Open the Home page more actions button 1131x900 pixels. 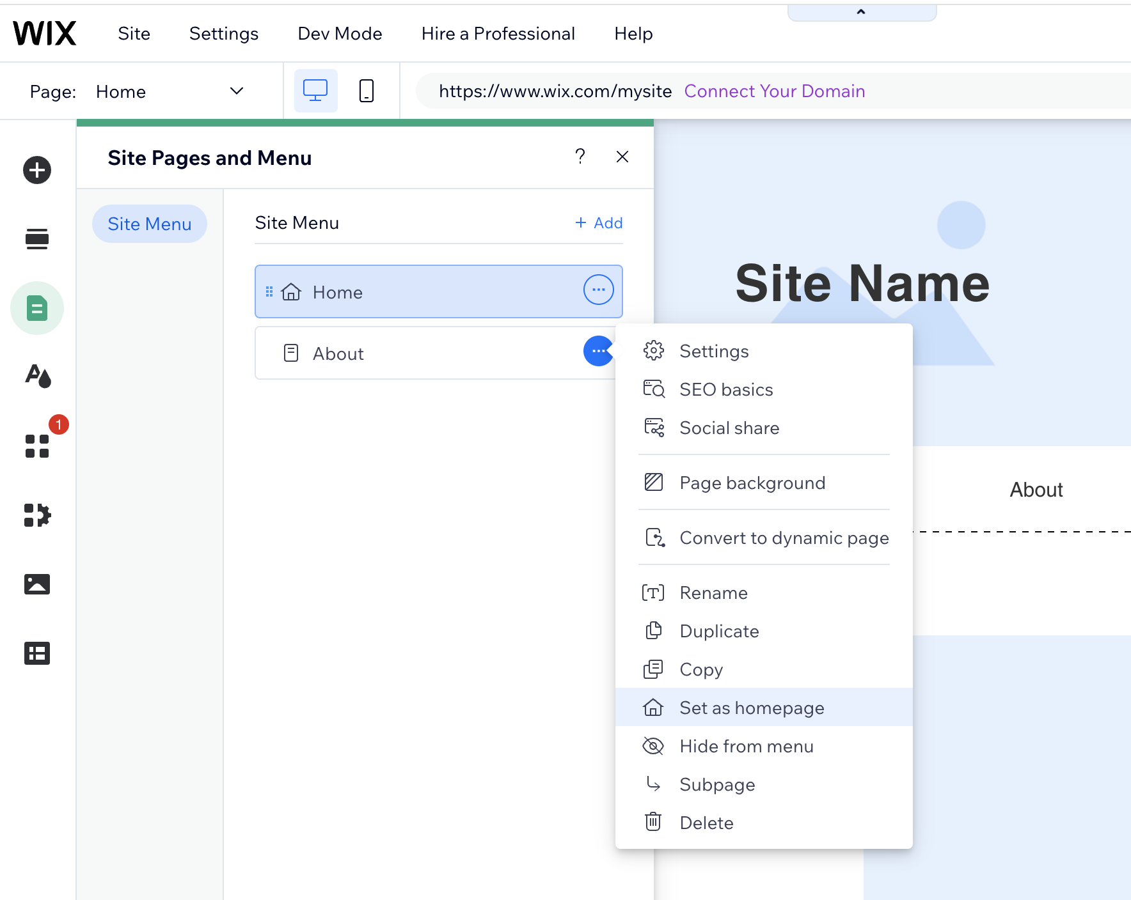coord(598,290)
